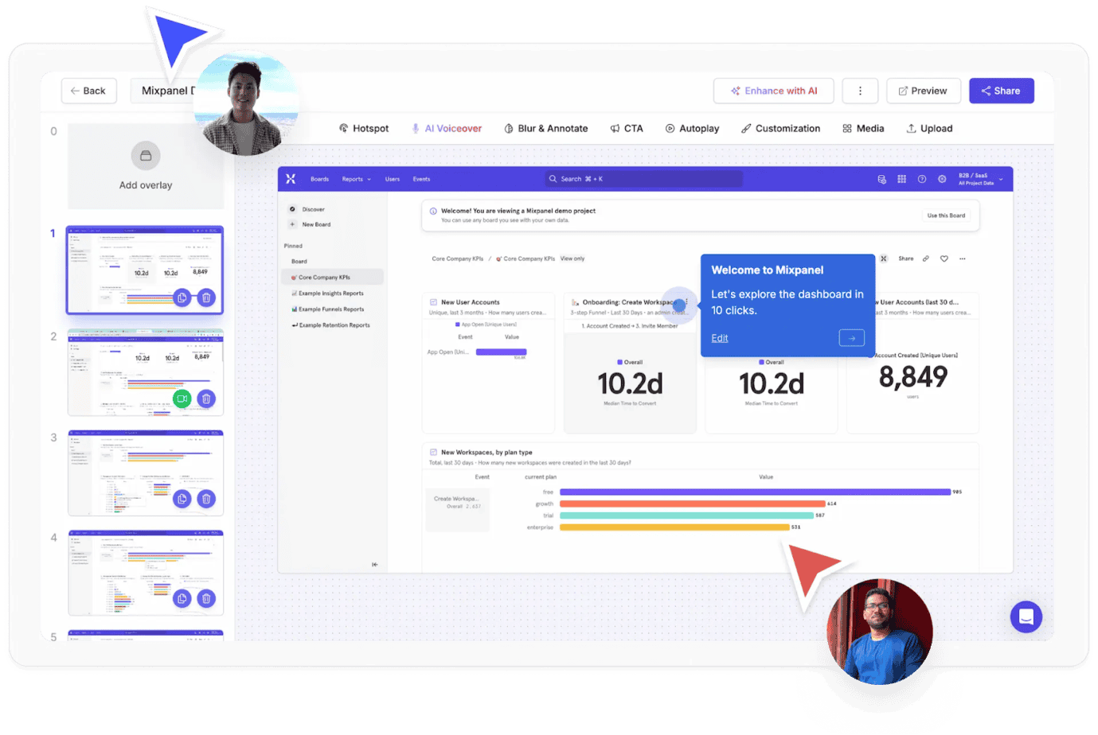Click the tooltip next arrow button
The width and height of the screenshot is (1098, 735).
(x=851, y=338)
